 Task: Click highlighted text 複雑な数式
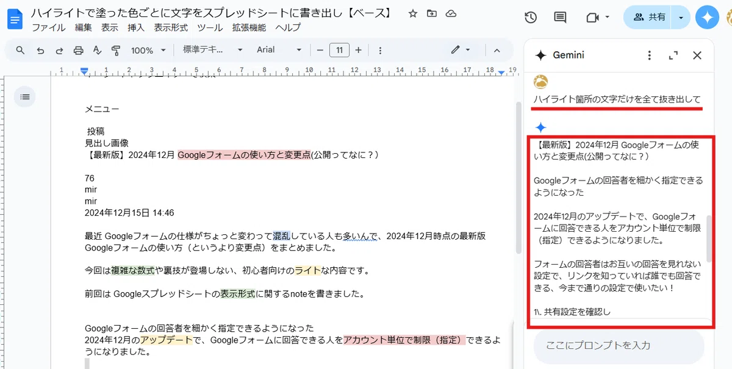[132, 270]
